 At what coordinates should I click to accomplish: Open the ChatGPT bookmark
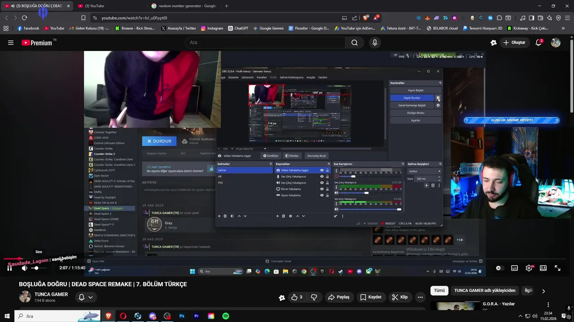pyautogui.click(x=238, y=28)
